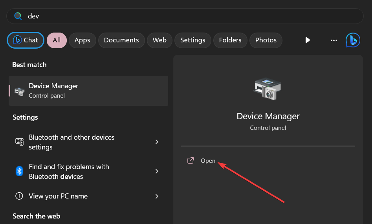Screen dimensions: 372x224
Task: Open Bing Chat button
Action: click(26, 40)
